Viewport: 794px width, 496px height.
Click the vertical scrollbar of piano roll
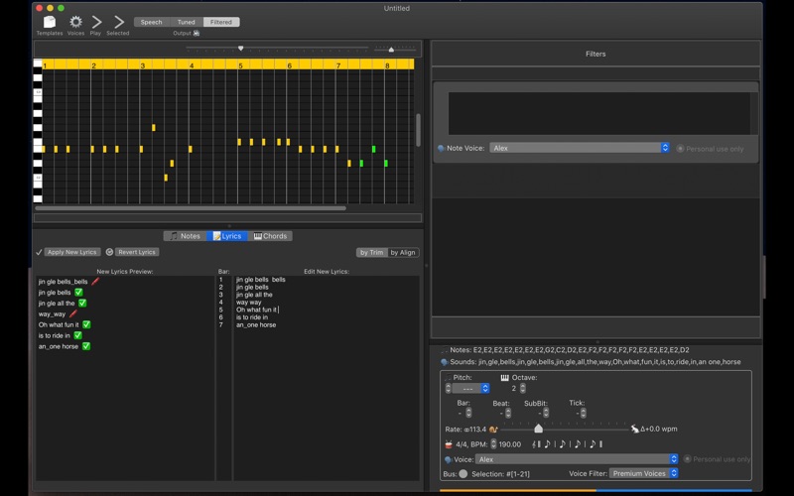418,130
